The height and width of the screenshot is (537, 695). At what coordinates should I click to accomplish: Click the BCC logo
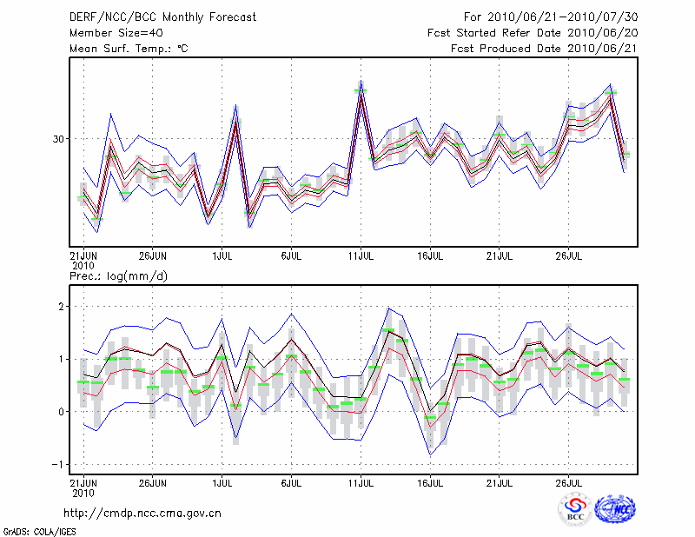coord(575,509)
